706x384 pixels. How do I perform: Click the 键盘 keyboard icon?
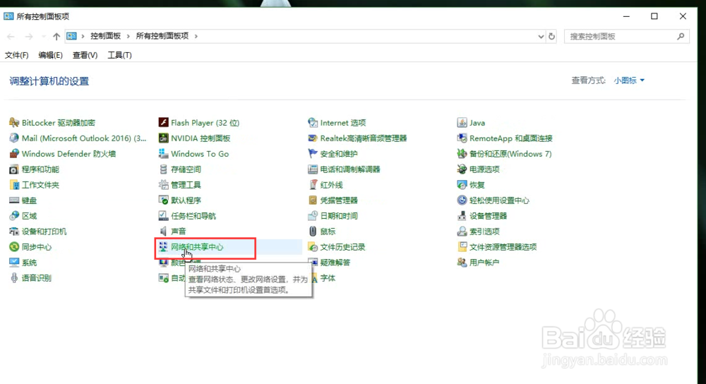(14, 200)
